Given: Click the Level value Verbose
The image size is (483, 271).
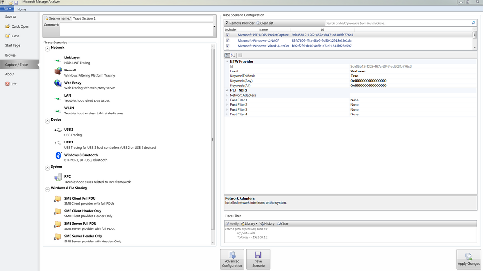Looking at the screenshot, I should coord(357,71).
